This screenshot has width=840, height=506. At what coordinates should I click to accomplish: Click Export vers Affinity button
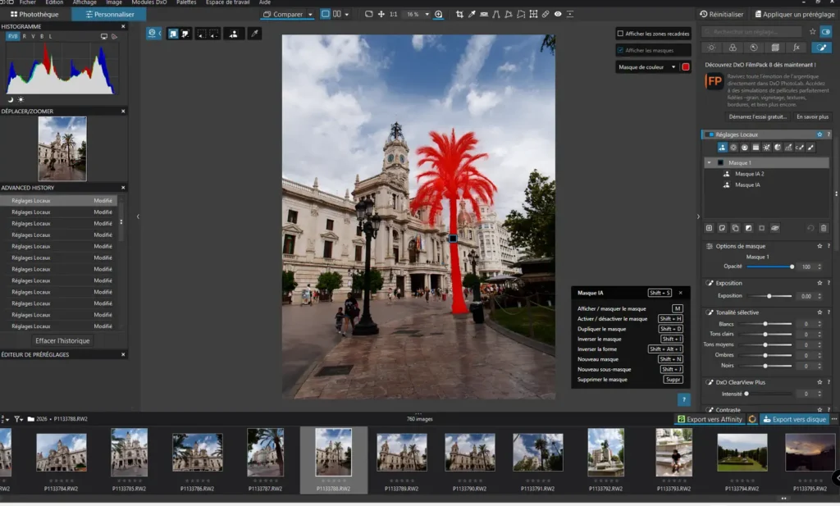coord(710,419)
